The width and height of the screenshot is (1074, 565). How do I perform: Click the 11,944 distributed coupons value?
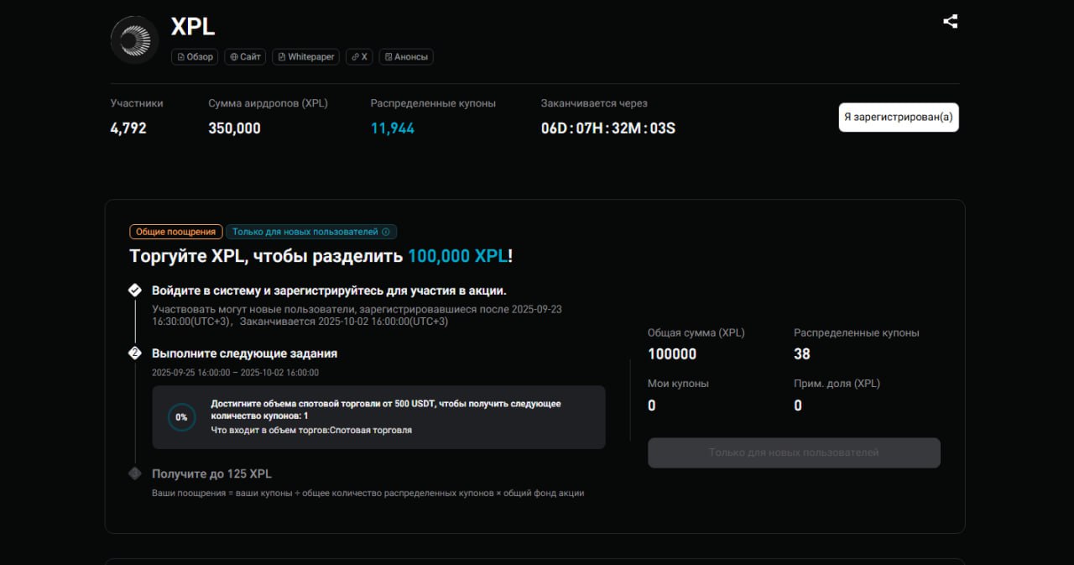pyautogui.click(x=392, y=128)
